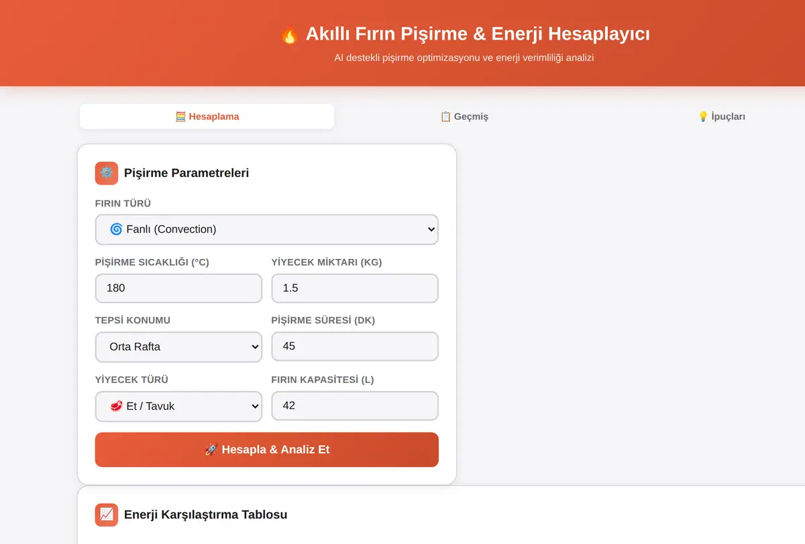The image size is (805, 544).
Task: Click the PİŞİRME SÜRESİ (DK) label
Action: [x=323, y=320]
